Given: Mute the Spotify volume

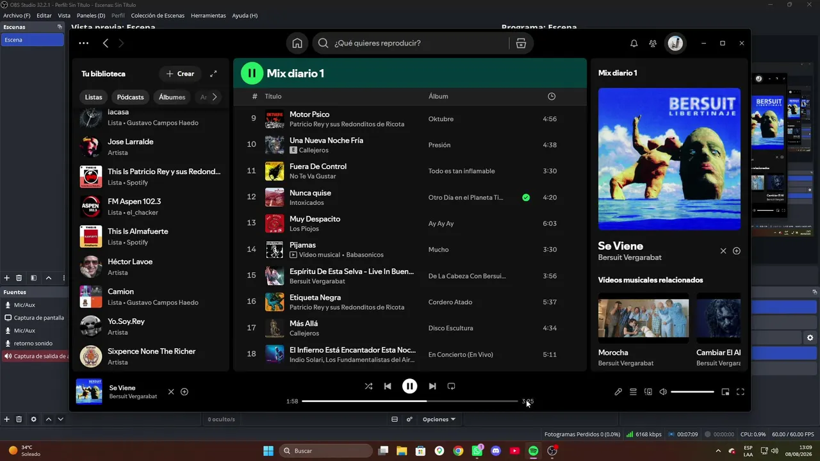Looking at the screenshot, I should [x=663, y=392].
